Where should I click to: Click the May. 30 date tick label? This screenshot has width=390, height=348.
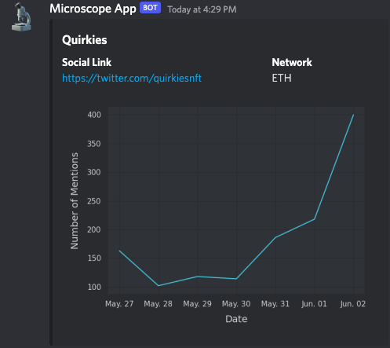pos(236,304)
